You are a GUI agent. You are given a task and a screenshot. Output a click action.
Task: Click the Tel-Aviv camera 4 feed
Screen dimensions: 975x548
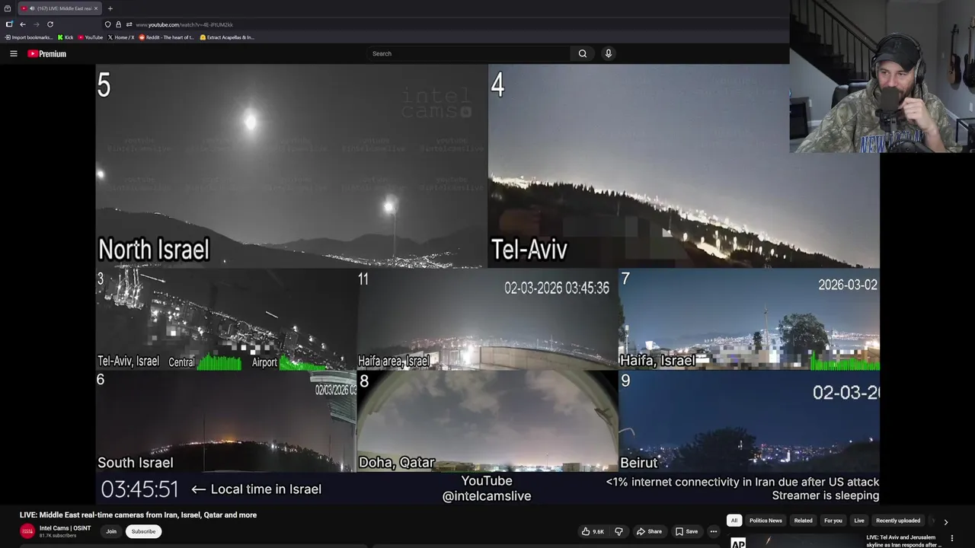tap(684, 166)
